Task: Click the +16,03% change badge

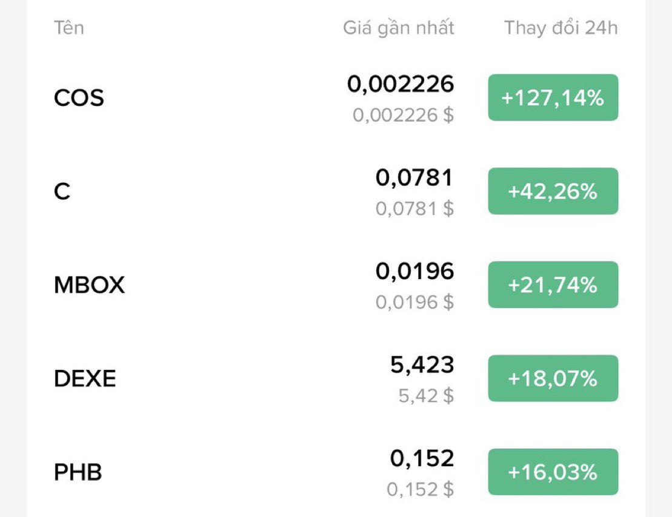Action: click(x=553, y=472)
